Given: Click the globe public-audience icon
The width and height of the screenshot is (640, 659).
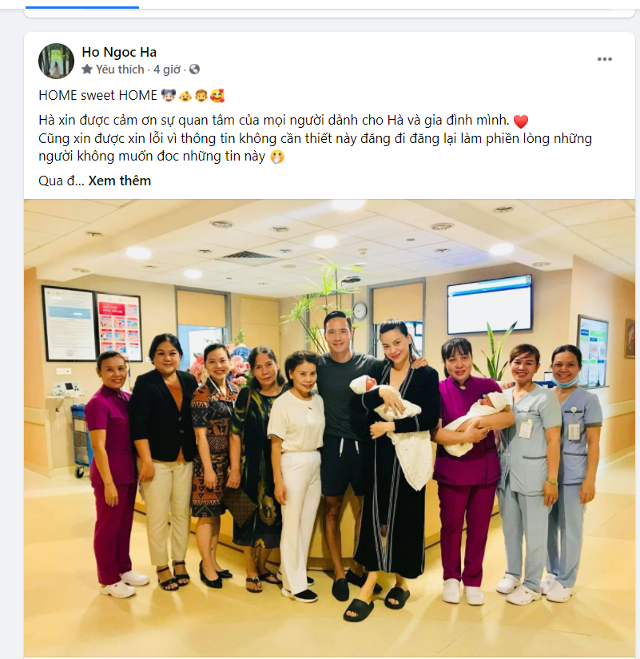Looking at the screenshot, I should (194, 69).
